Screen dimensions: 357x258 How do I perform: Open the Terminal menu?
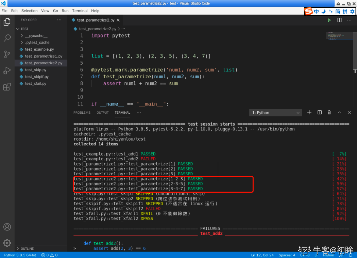(80, 11)
